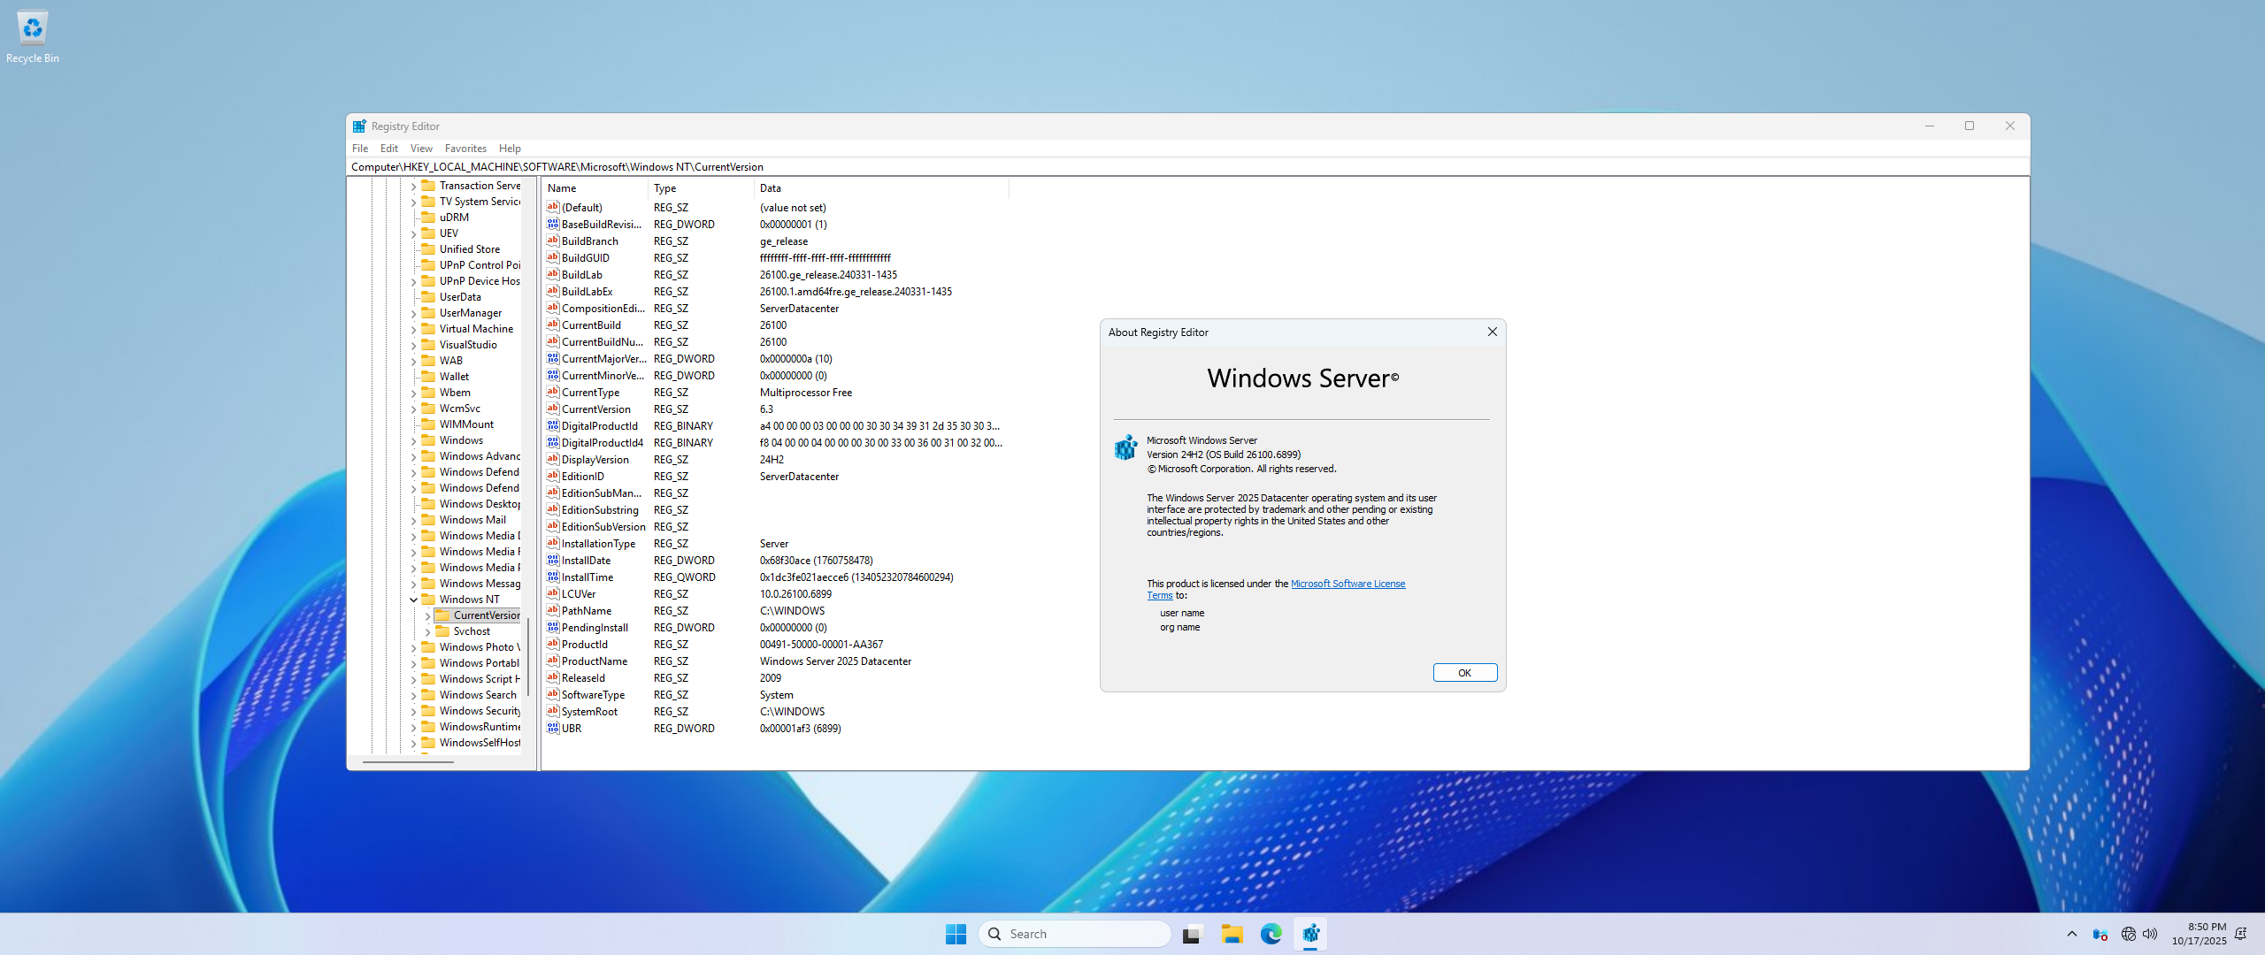Select the CurrentVersion folder icon in the tree
This screenshot has width=2265, height=955.
tap(442, 615)
